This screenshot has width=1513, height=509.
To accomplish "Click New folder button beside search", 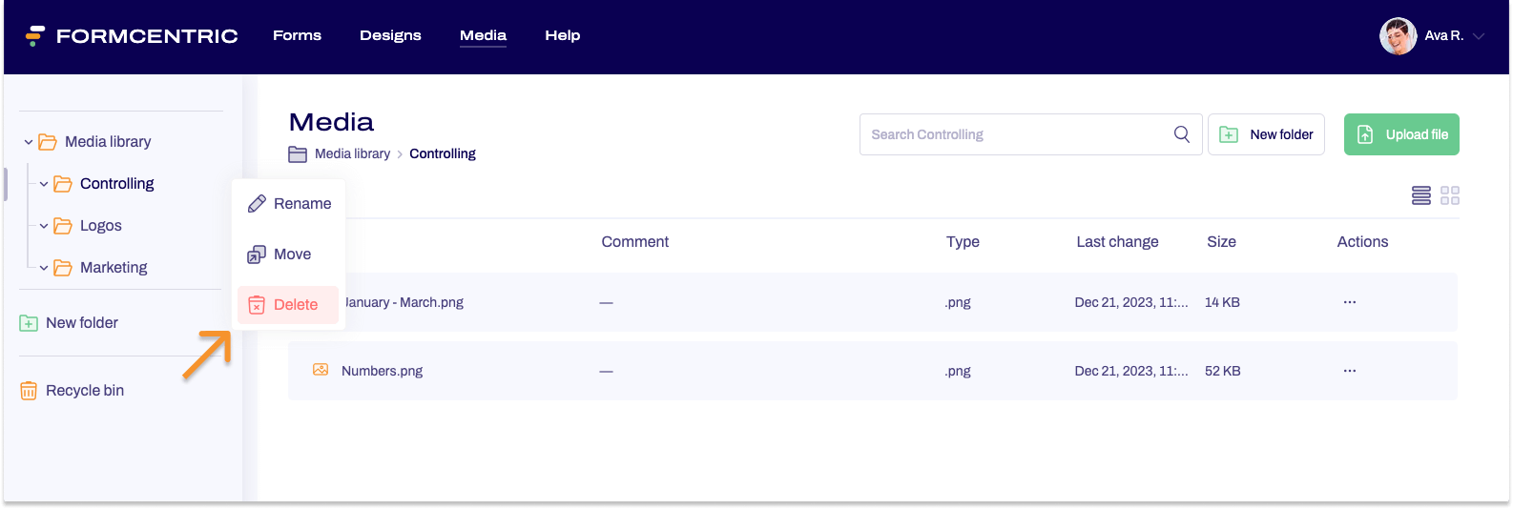I will click(x=1265, y=134).
